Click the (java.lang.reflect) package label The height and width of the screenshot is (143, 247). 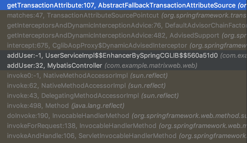point(98,106)
